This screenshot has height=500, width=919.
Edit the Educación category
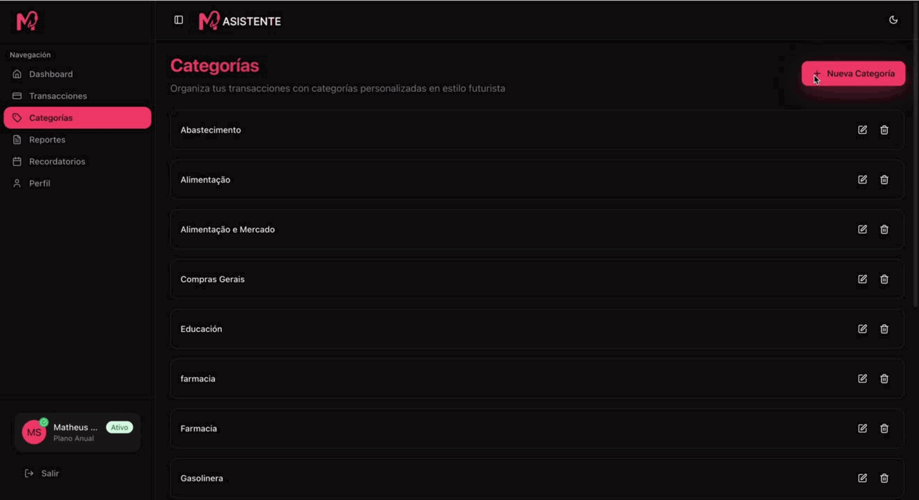[x=862, y=329]
